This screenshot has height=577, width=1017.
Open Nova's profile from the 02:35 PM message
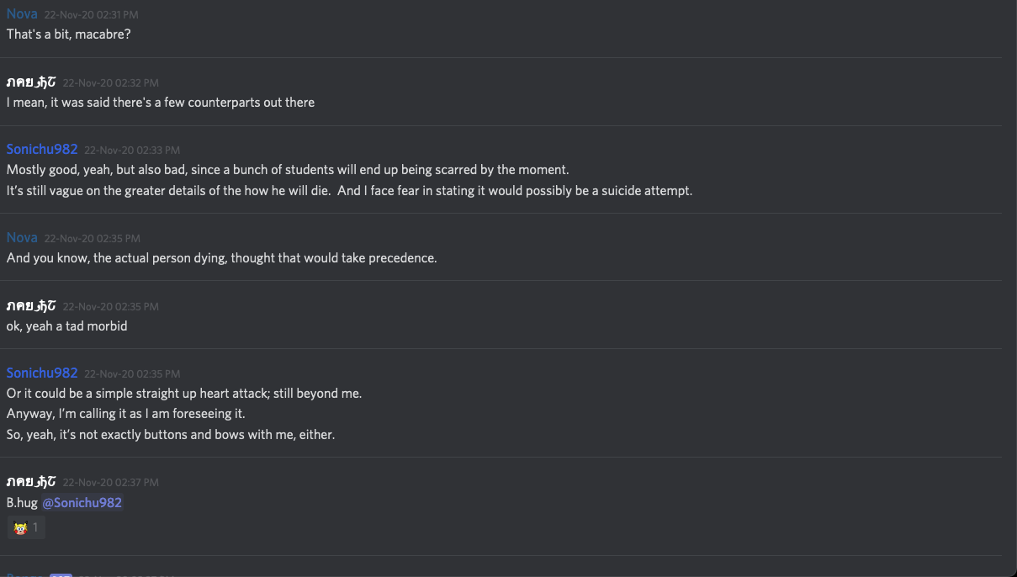(22, 238)
